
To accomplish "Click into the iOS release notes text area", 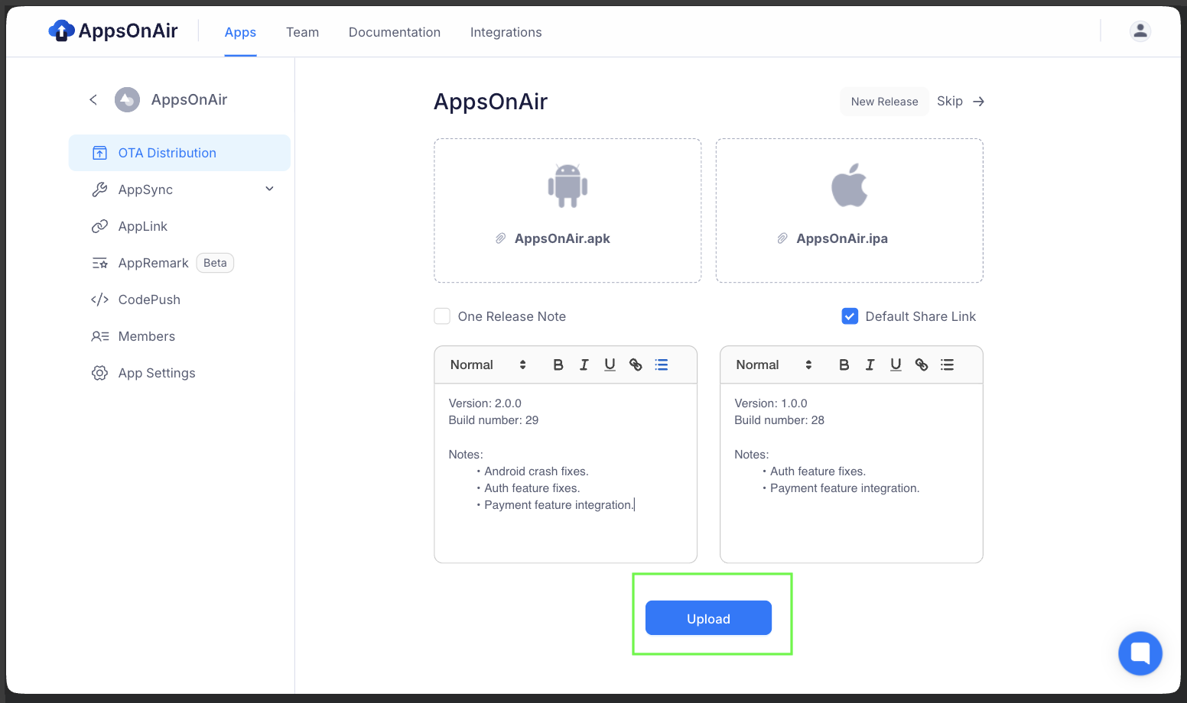I will point(851,473).
